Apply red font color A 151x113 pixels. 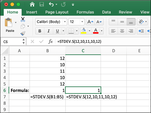point(96,31)
